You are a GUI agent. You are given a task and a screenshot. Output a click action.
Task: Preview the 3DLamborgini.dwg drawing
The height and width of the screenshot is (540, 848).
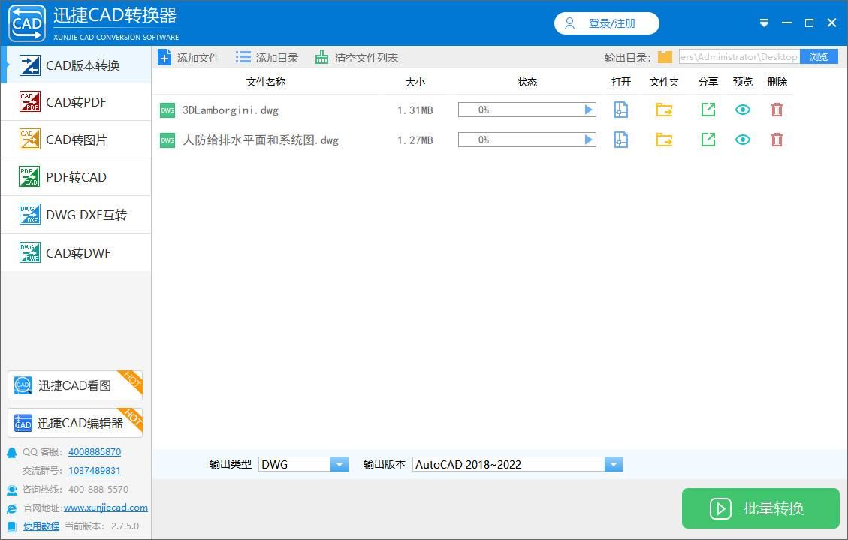(x=742, y=110)
